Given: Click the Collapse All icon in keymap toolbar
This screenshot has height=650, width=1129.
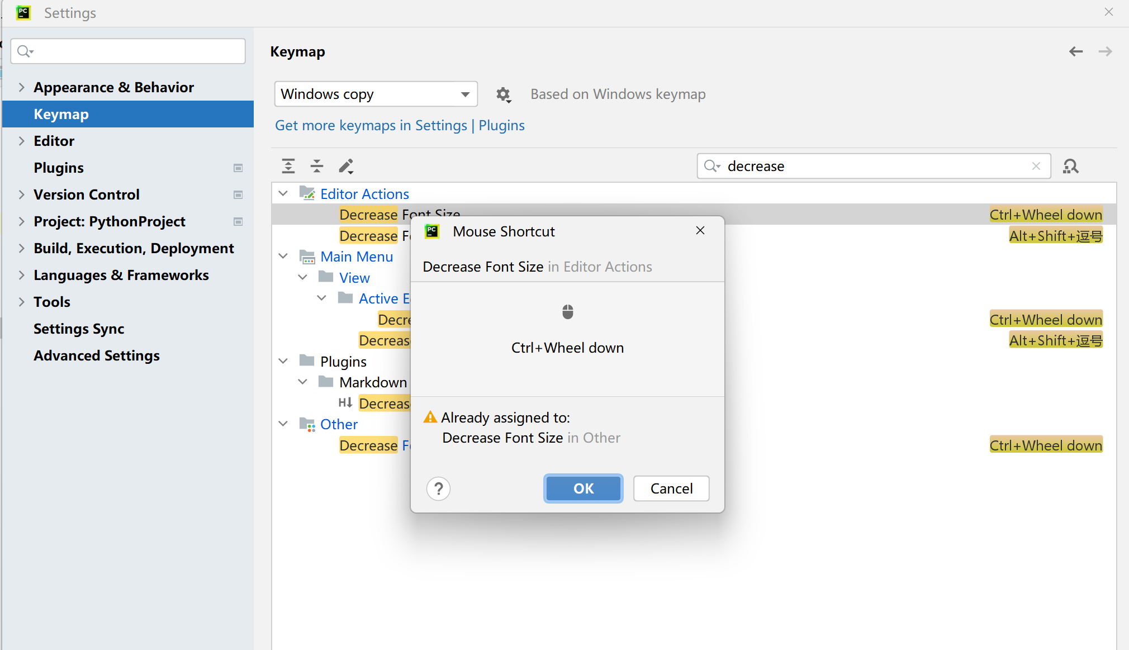Looking at the screenshot, I should click(317, 166).
